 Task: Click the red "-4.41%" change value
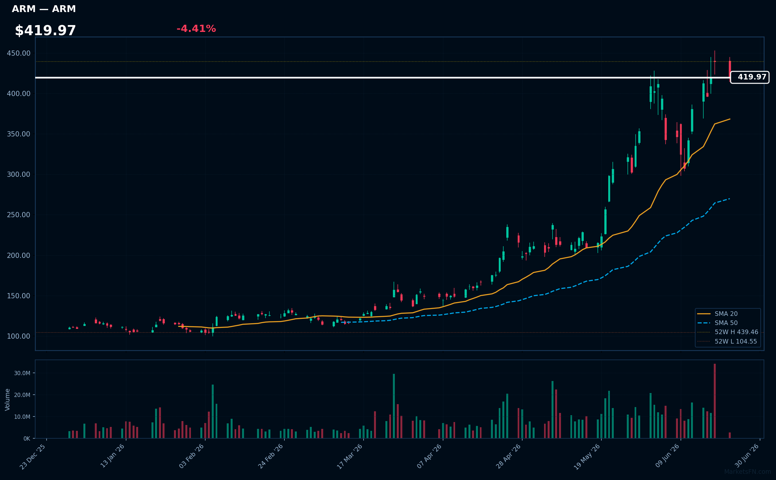coord(196,29)
